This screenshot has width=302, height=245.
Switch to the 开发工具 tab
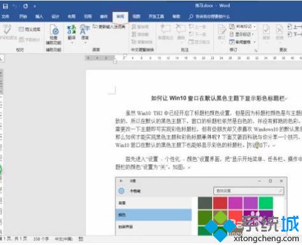point(156,17)
